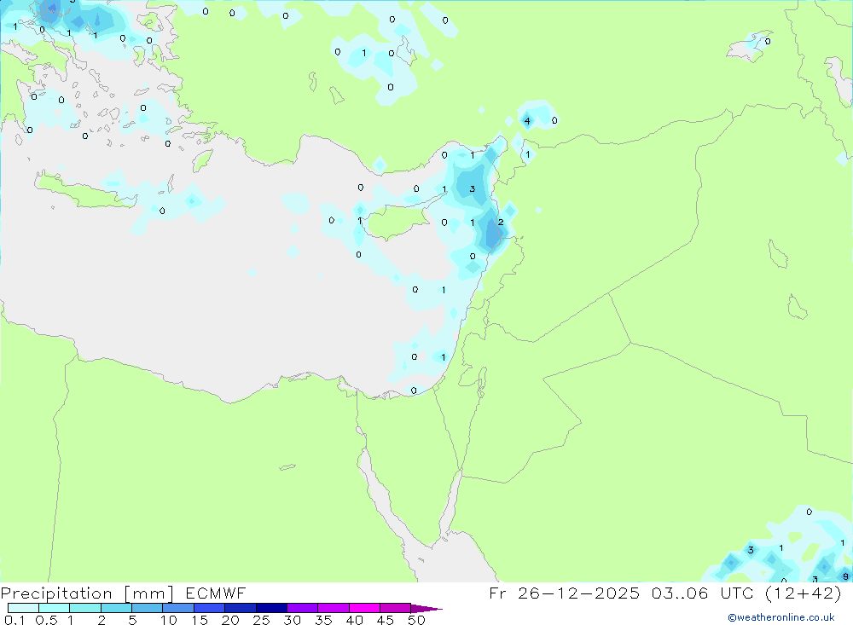Click the 0.1–0.5 mm palest legend swatch
Screen dimensions: 853x625
click(23, 608)
